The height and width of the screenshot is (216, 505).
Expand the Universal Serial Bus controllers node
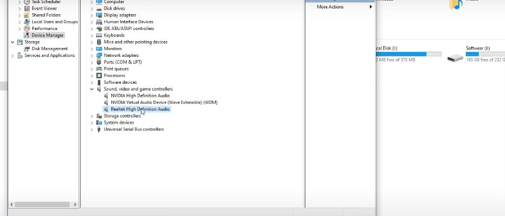point(92,130)
